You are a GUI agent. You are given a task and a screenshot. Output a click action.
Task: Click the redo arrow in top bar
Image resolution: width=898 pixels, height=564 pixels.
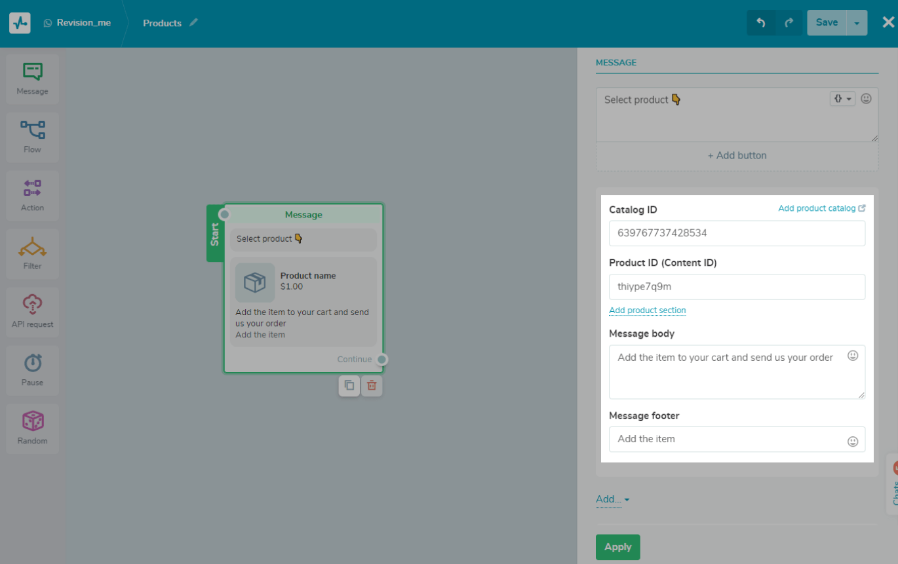pos(789,23)
